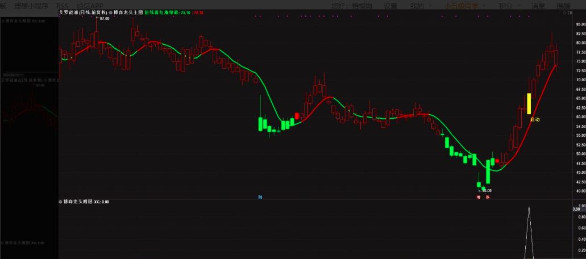Viewport: 586px width, 259px height.
Task: Click the 0.90 value tag on sub-chart axis
Action: (x=576, y=209)
